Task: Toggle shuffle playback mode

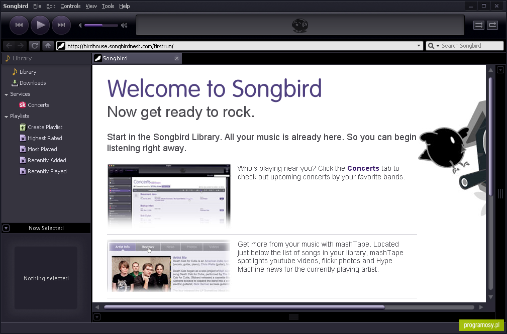Action: coord(478,25)
